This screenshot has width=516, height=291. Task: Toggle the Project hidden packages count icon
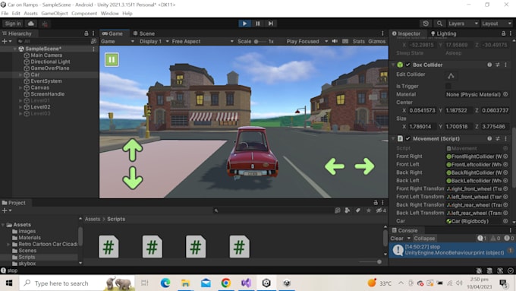pos(381,210)
